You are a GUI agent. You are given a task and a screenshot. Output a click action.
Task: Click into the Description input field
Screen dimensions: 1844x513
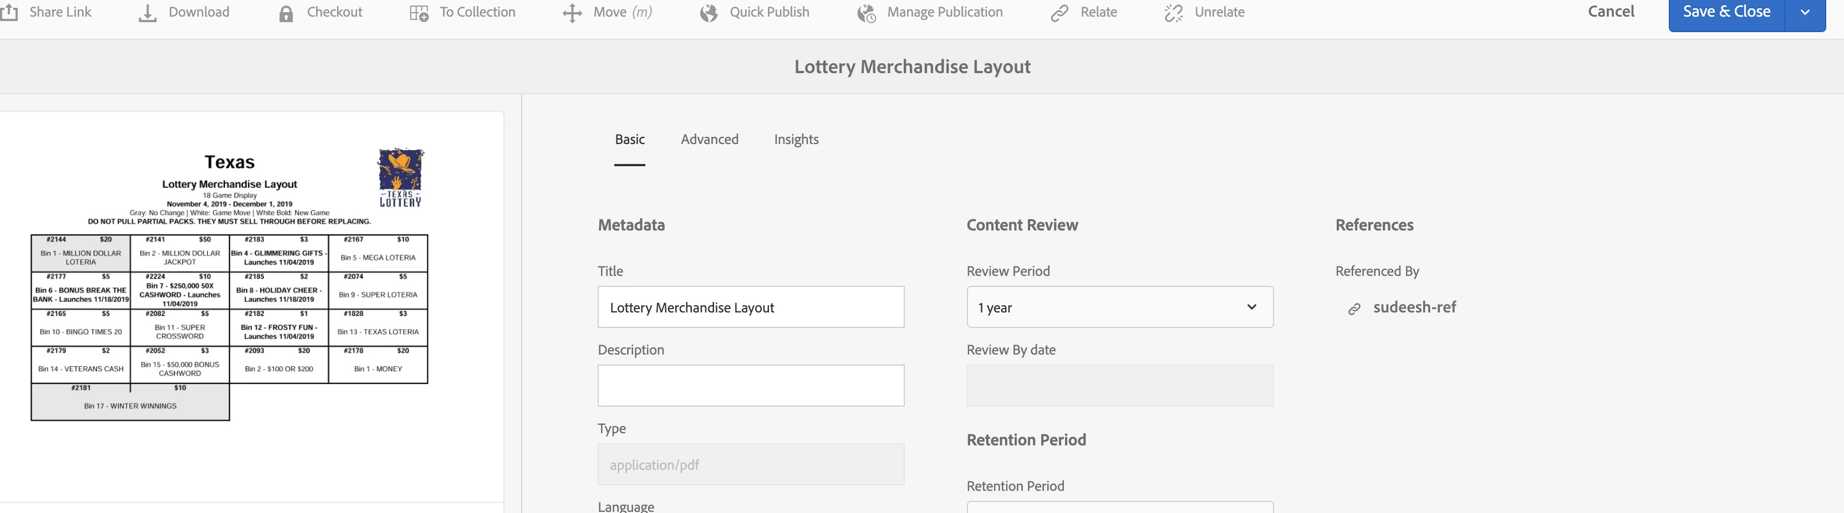pos(751,386)
